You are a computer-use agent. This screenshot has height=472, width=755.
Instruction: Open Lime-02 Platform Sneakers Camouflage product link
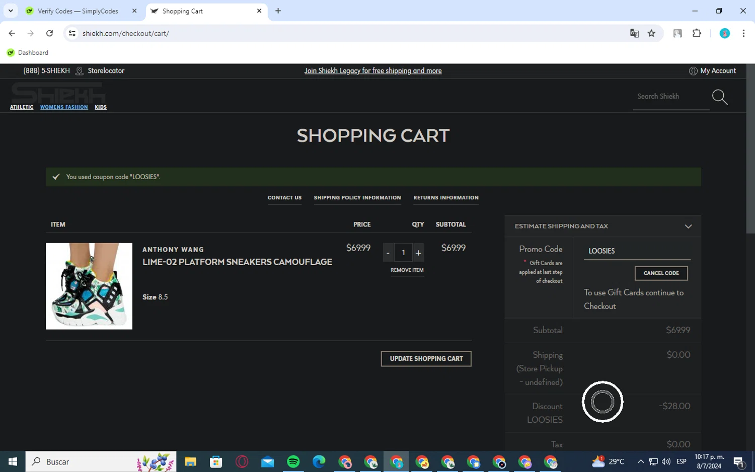[237, 262]
